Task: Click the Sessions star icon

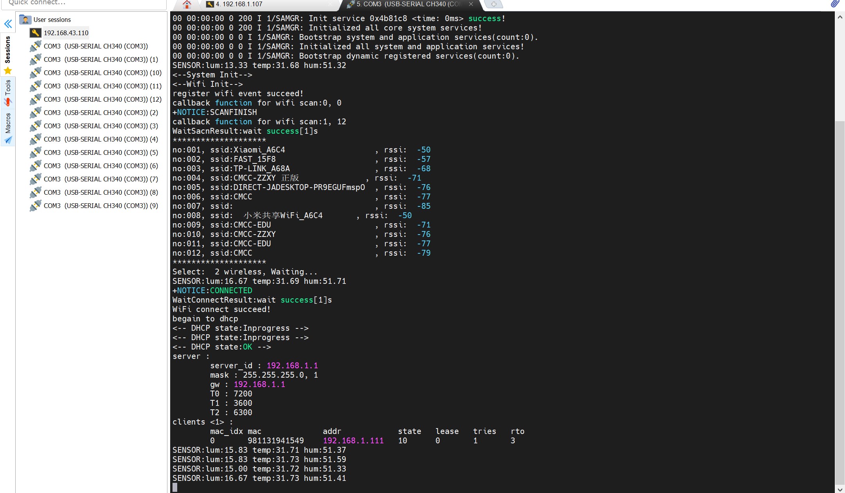Action: point(8,71)
